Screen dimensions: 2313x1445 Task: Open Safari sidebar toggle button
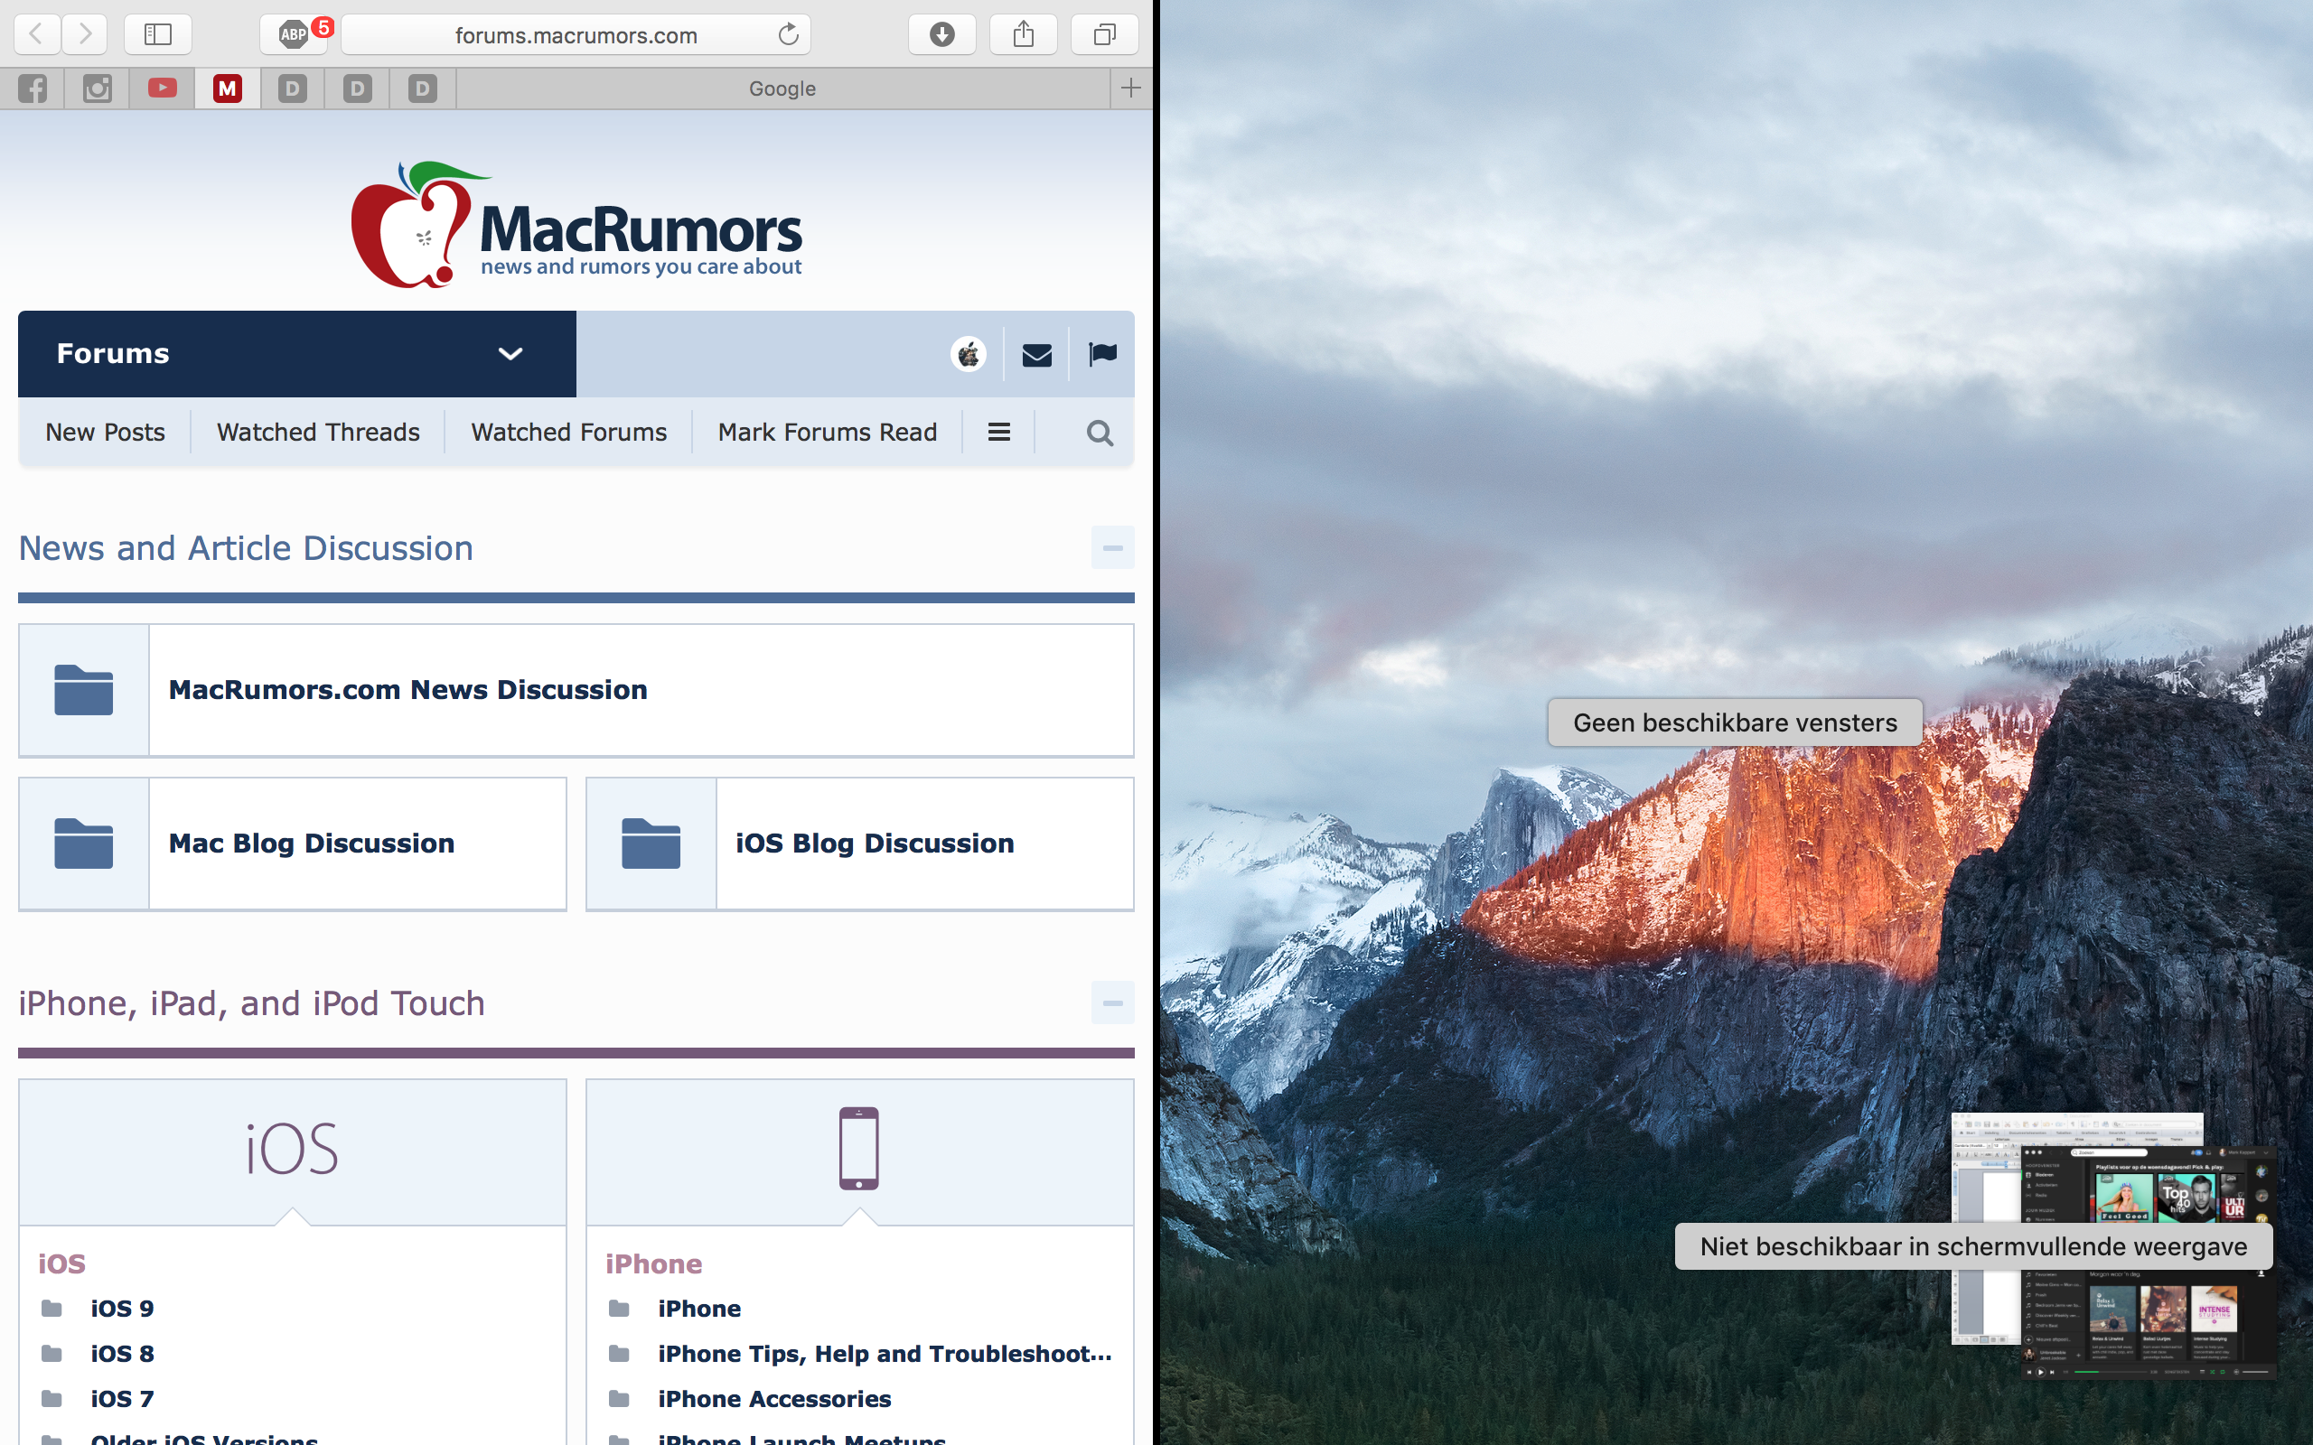pyautogui.click(x=158, y=35)
